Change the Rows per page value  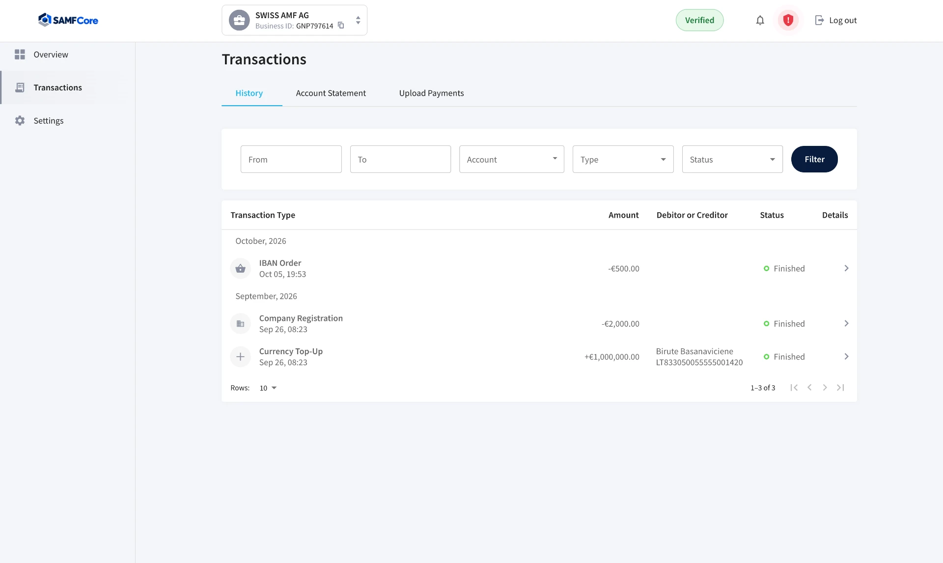268,388
